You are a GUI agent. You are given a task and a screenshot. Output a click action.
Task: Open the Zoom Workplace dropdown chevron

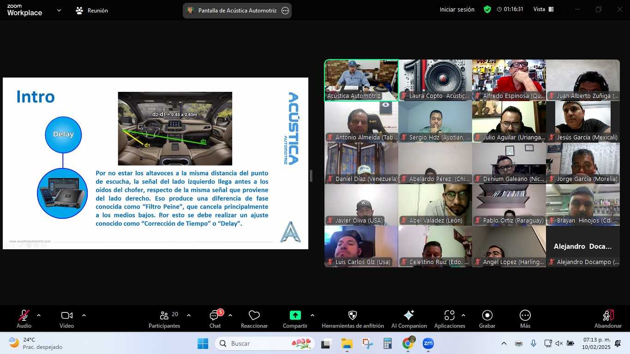(59, 10)
